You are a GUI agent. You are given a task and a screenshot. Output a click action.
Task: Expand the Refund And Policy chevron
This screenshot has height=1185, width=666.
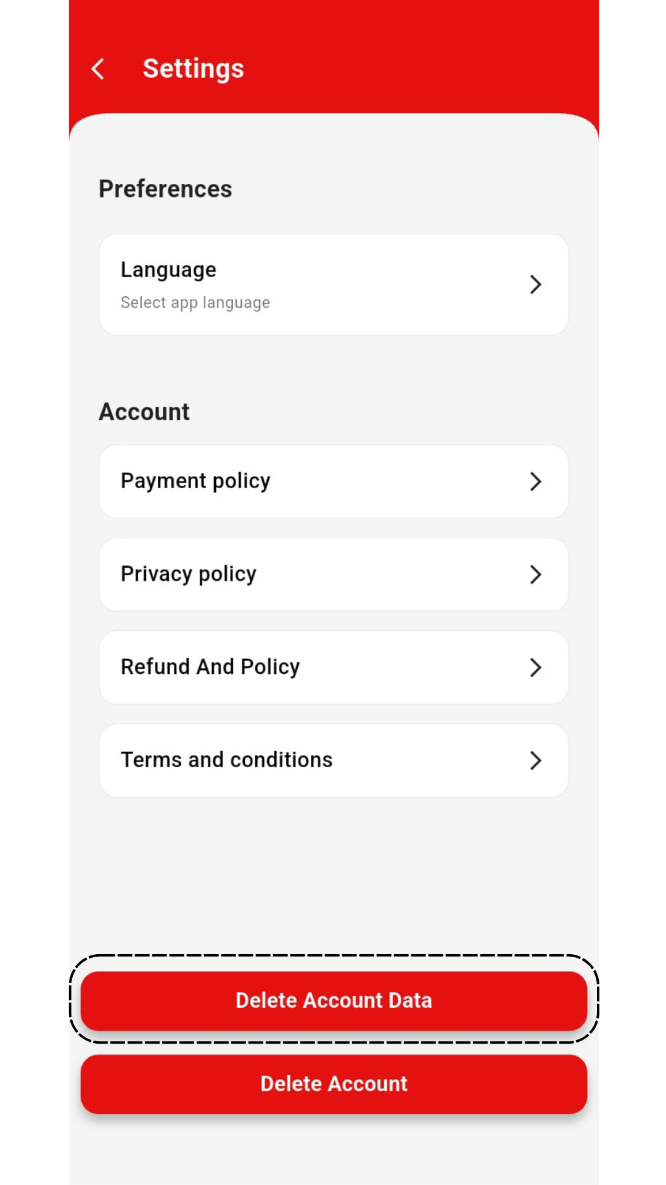535,667
